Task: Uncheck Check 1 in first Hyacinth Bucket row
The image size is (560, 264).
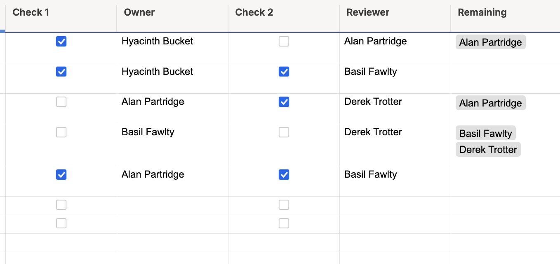Action: 61,41
